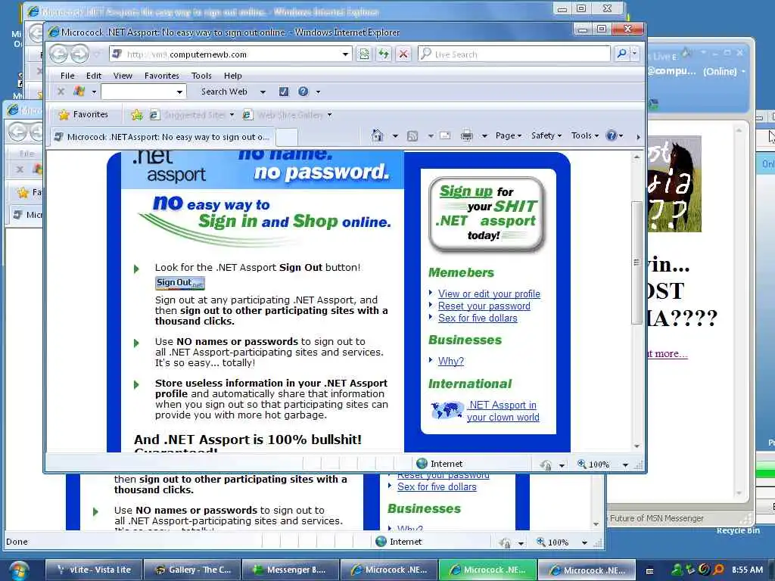Open the Print dropdown arrow
The image size is (775, 581).
[x=484, y=136]
